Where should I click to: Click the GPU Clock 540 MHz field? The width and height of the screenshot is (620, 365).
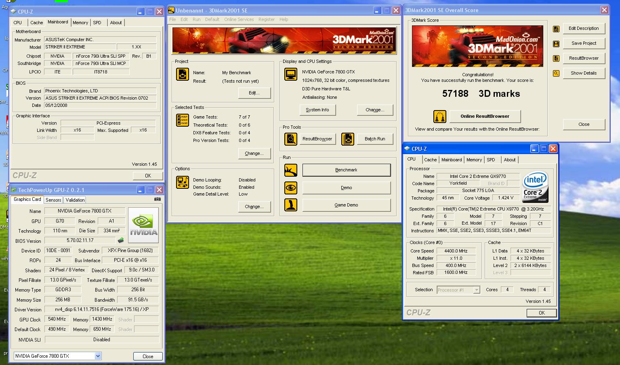click(x=57, y=319)
